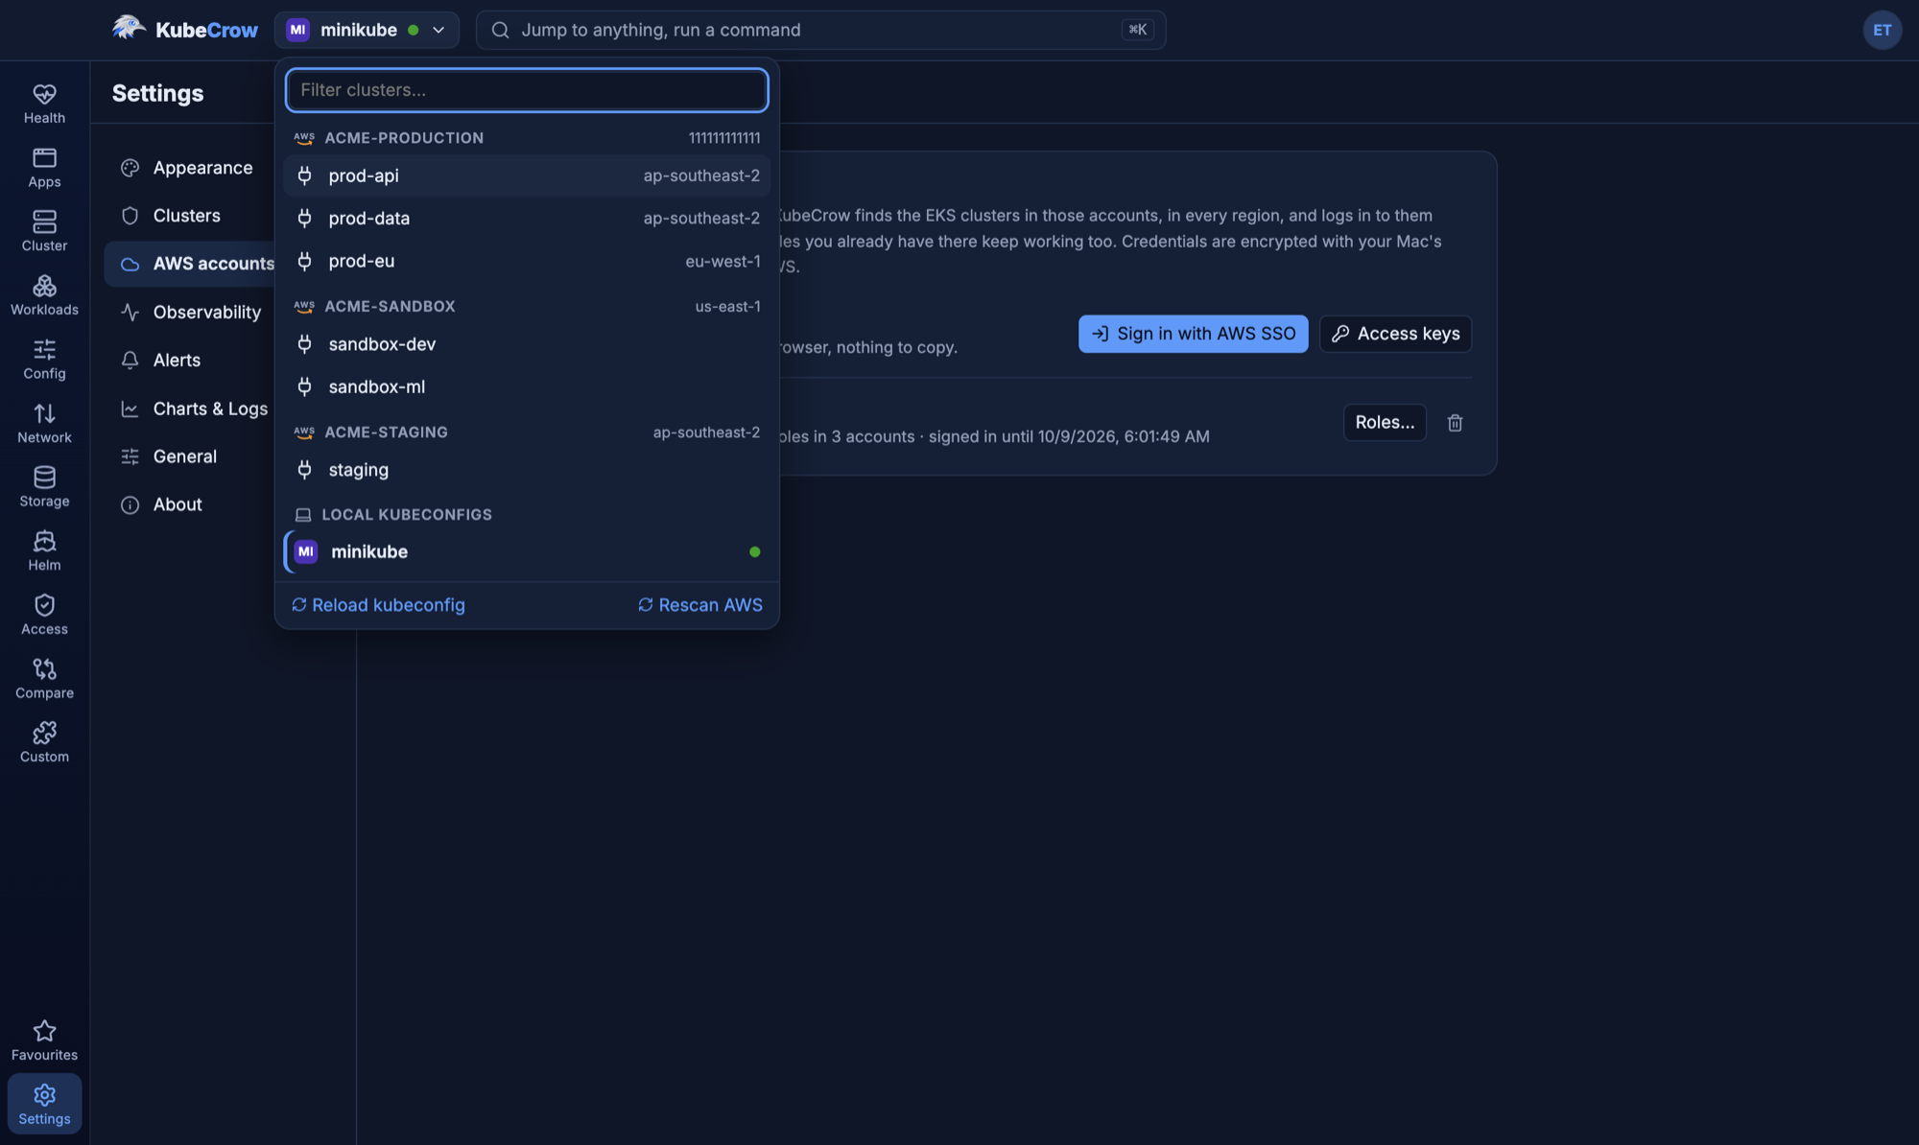Image resolution: width=1919 pixels, height=1145 pixels.
Task: Select the minikube local kubeconfig entry
Action: coord(527,551)
